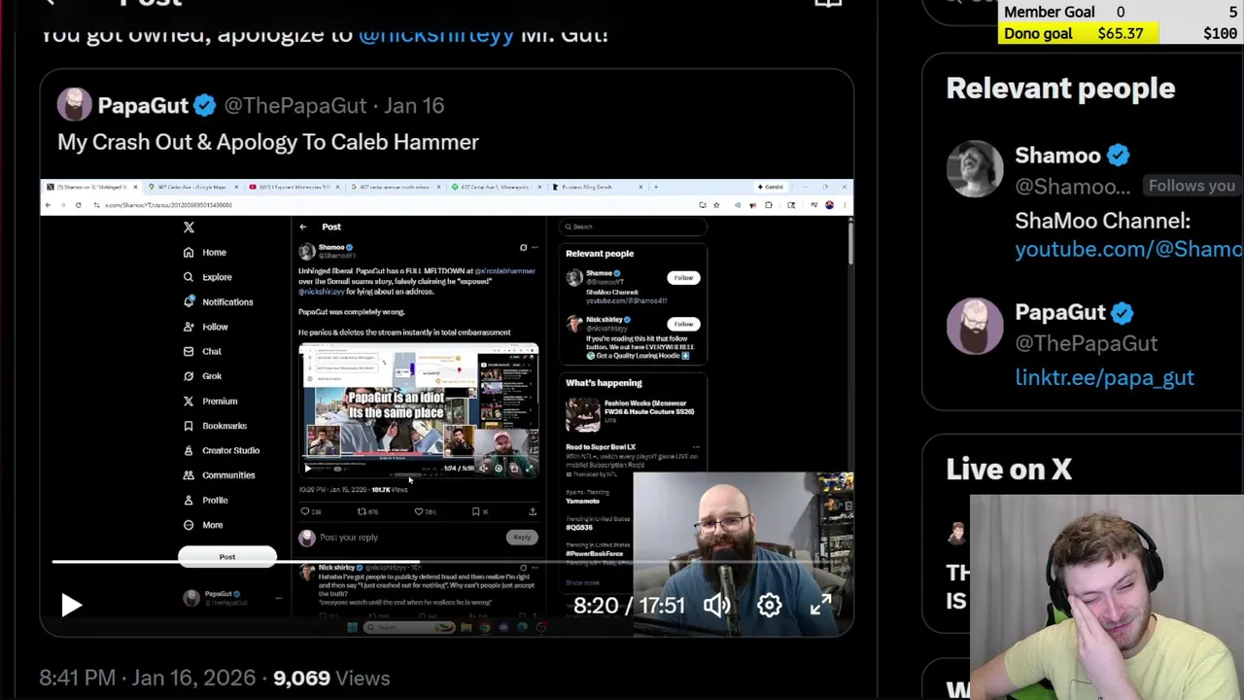
Task: Open three-dot menu on embedded Shamoo post
Action: pyautogui.click(x=534, y=247)
